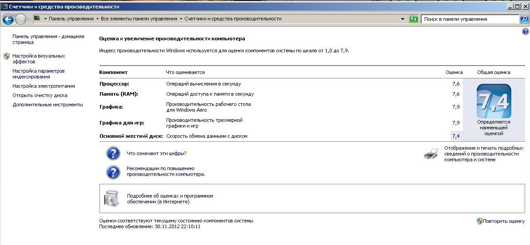
Task: Click the address bar control panel icon
Action: click(37, 19)
